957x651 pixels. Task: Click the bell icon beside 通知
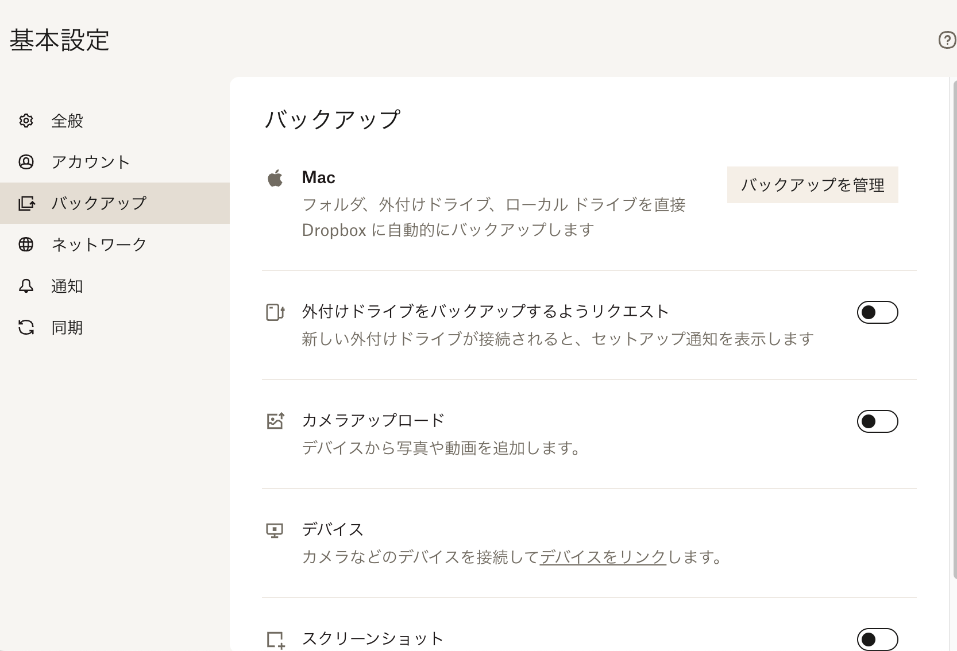tap(26, 286)
